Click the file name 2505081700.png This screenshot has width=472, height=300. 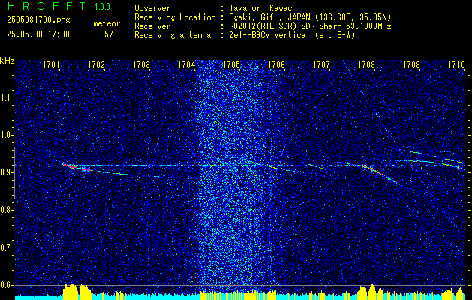pyautogui.click(x=38, y=20)
